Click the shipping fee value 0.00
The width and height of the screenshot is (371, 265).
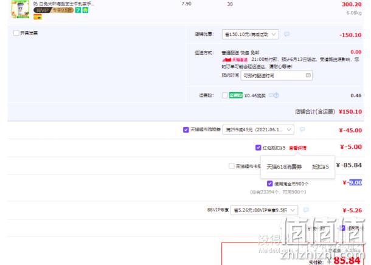356,52
